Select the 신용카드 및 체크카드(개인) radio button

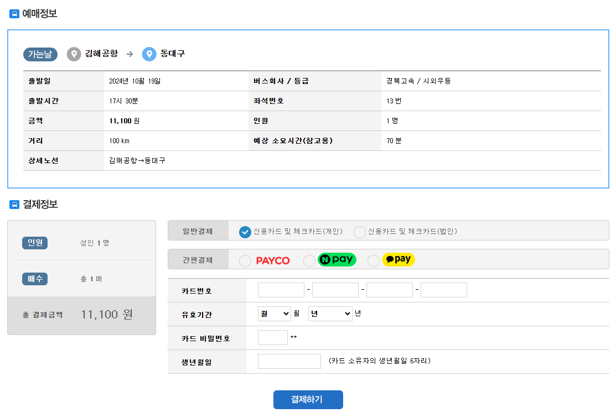[245, 232]
